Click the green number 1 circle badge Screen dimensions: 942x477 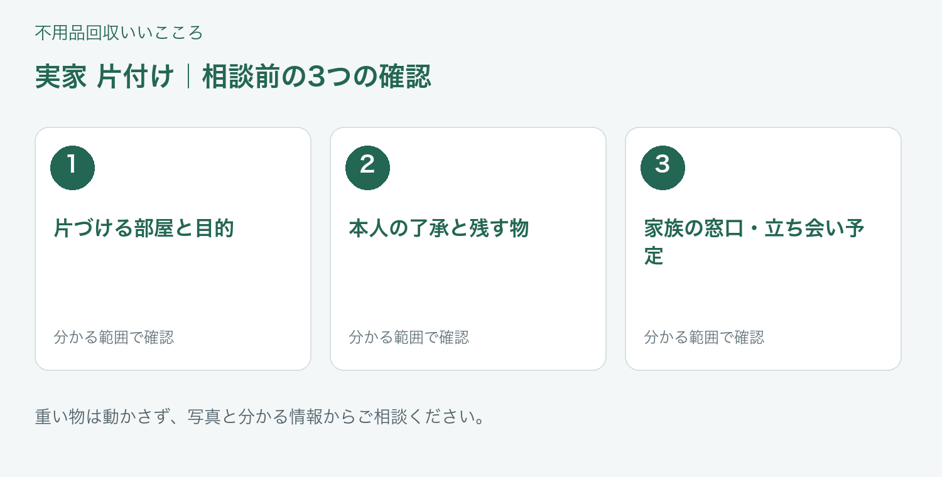(x=72, y=168)
